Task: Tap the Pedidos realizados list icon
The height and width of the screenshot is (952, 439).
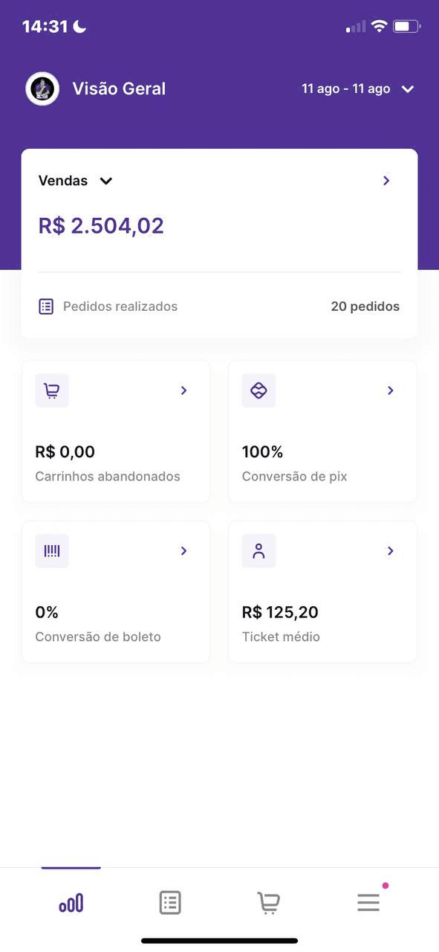Action: coord(46,306)
